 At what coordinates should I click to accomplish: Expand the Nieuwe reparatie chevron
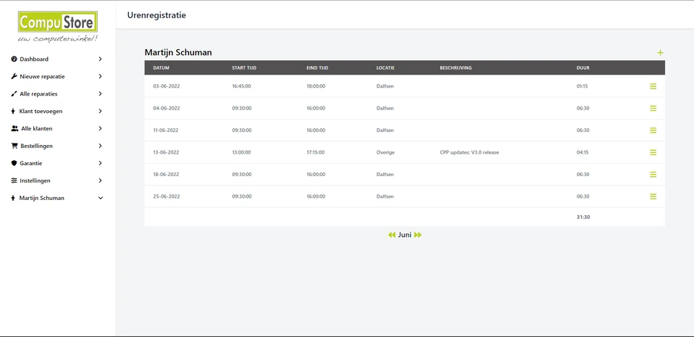[x=101, y=76]
